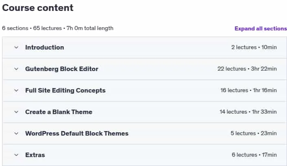
Task: Expand WordPress Default Block Themes chevron
Action: pos(16,134)
